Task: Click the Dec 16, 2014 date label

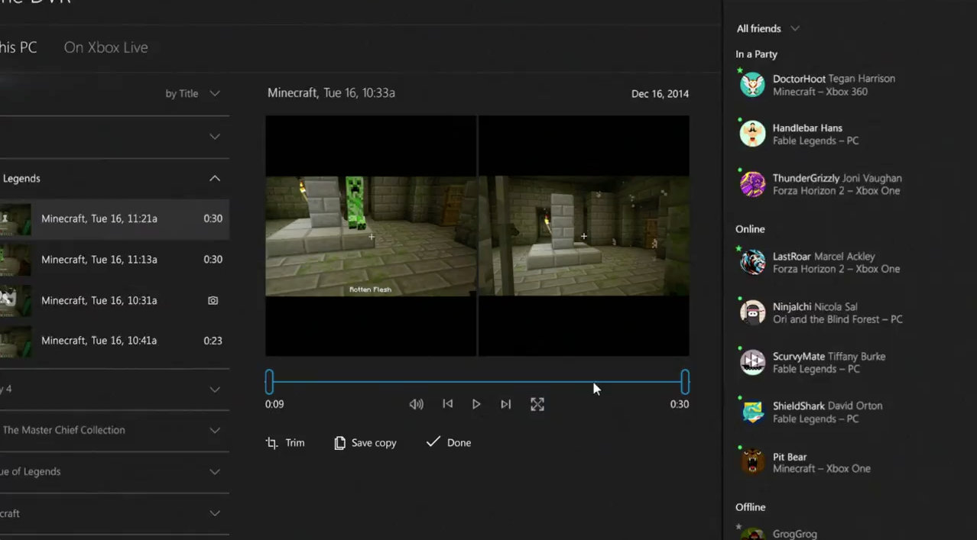Action: [660, 94]
